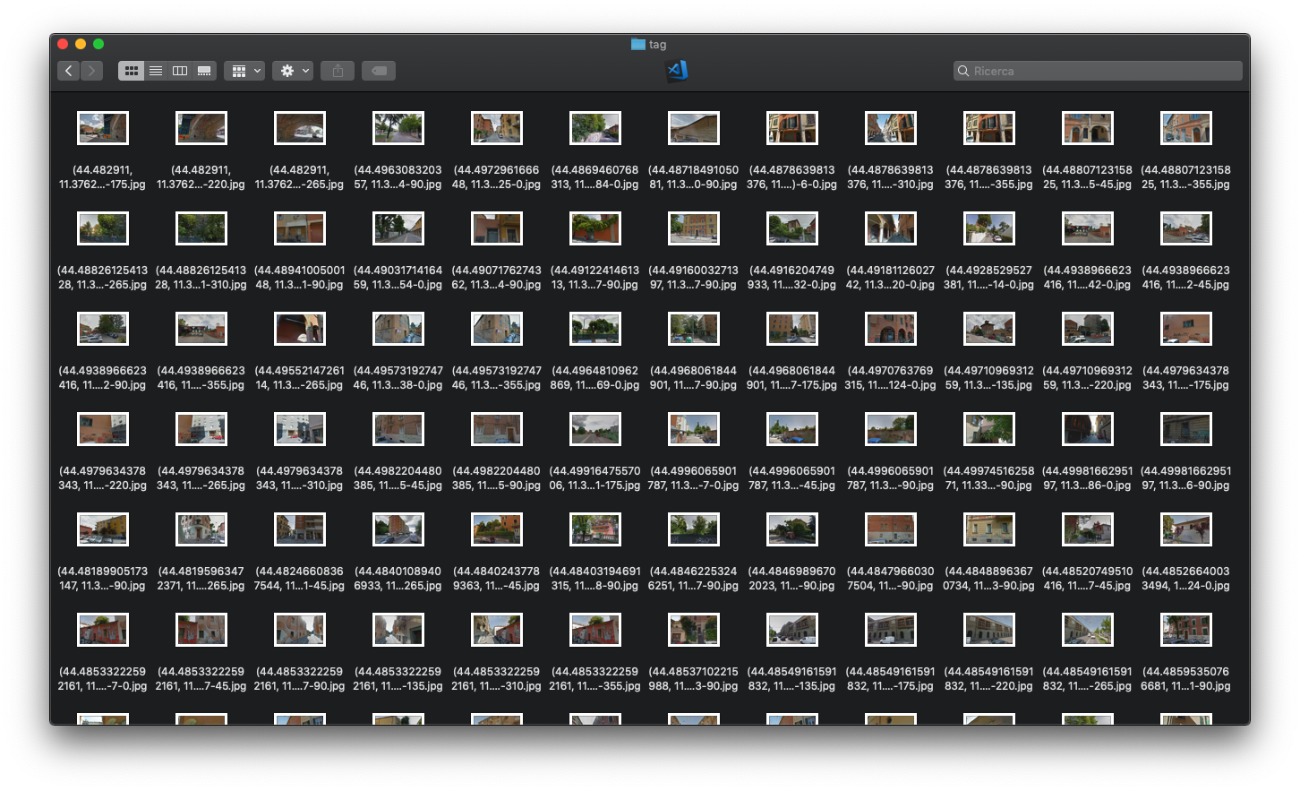Select image file starting 44.4869460768
1300x791 pixels.
click(x=595, y=128)
